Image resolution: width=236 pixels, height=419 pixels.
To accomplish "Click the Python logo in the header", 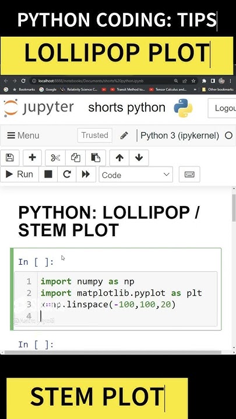I will coord(183,108).
